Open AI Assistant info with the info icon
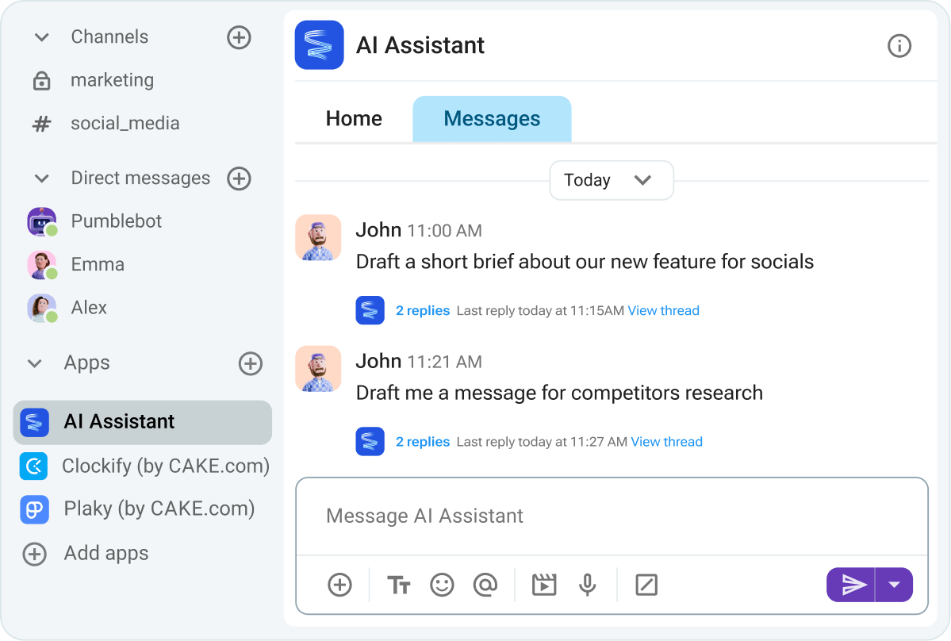 click(x=899, y=46)
